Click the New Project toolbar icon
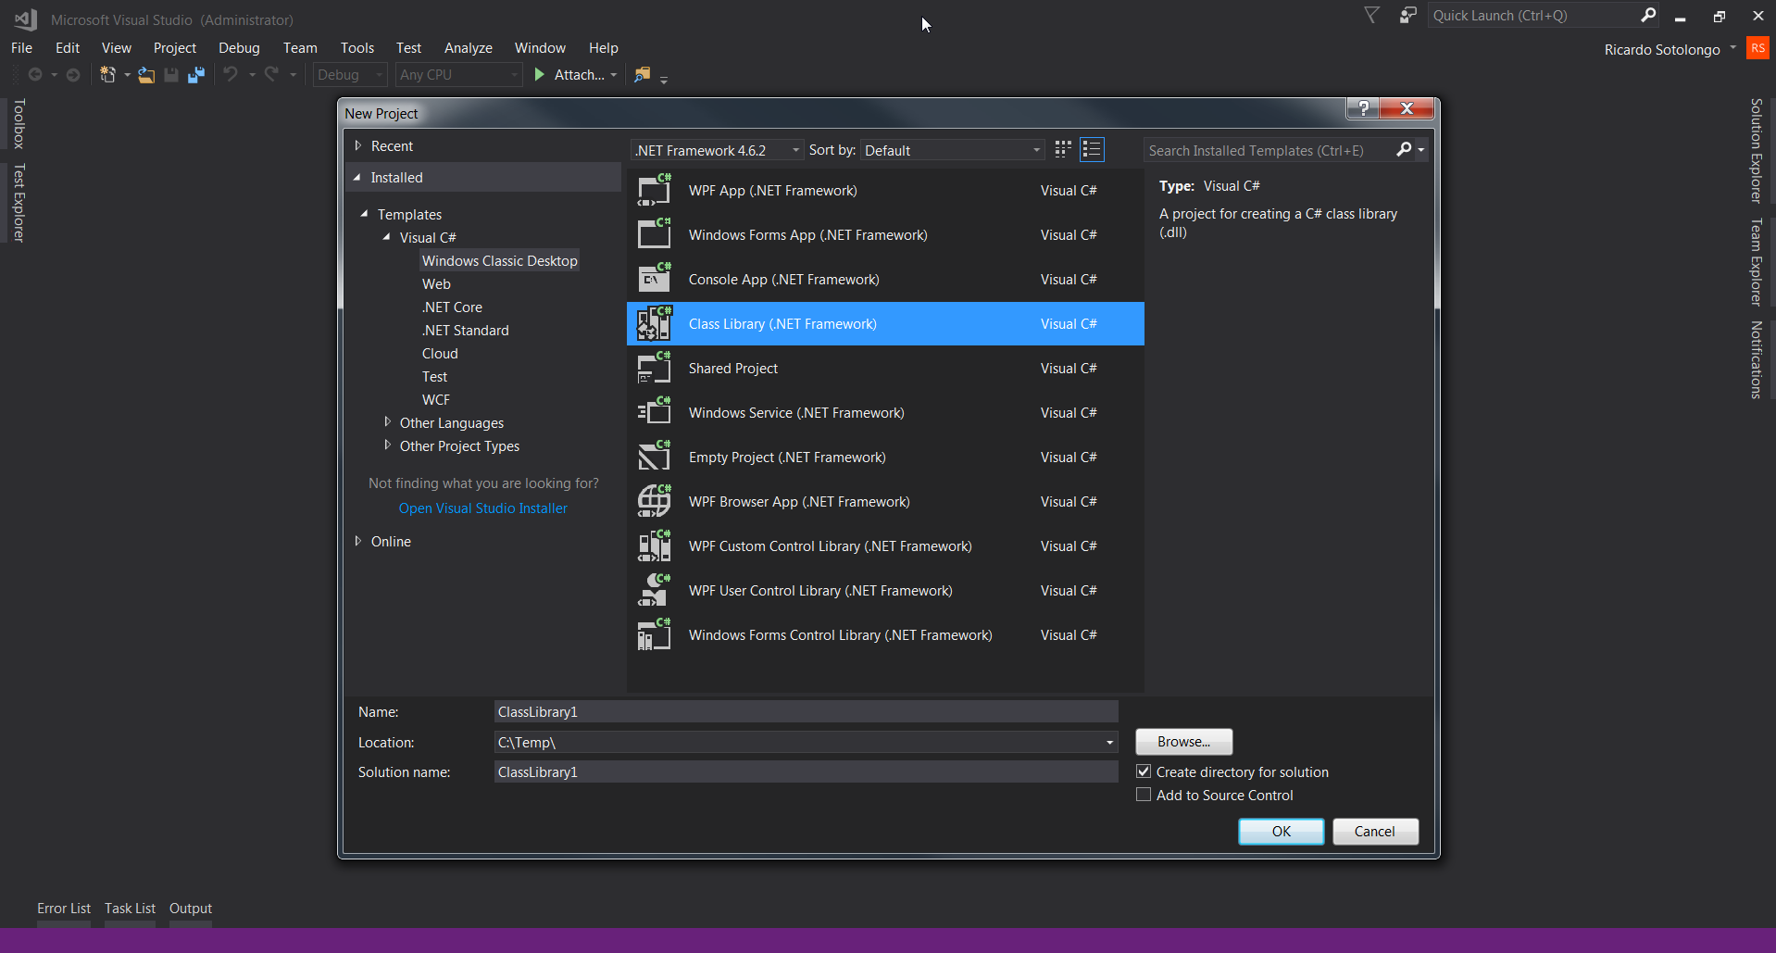Viewport: 1776px width, 953px height. click(x=108, y=75)
